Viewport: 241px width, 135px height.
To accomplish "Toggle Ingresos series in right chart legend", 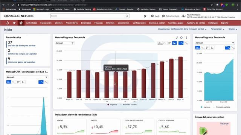I will (205, 107).
